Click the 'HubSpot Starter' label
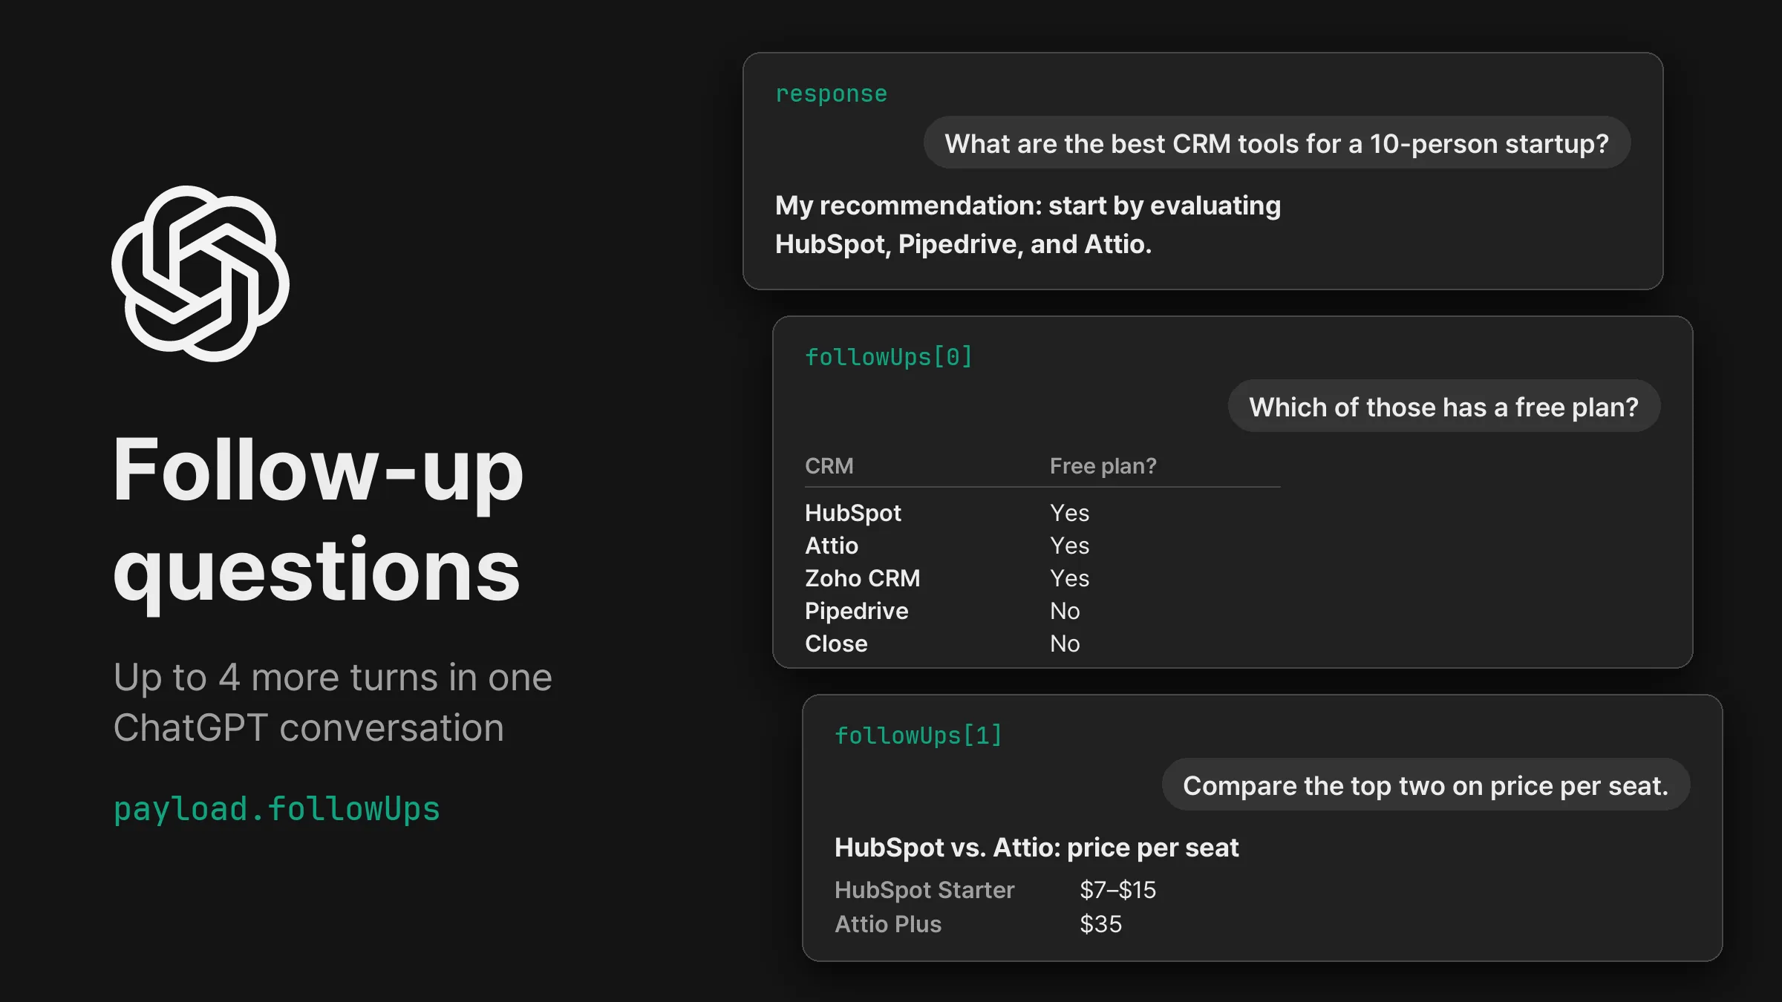 point(924,890)
